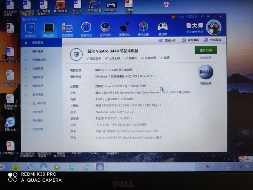
Task: Open 温度管理 temperature management
Action: 67,30
